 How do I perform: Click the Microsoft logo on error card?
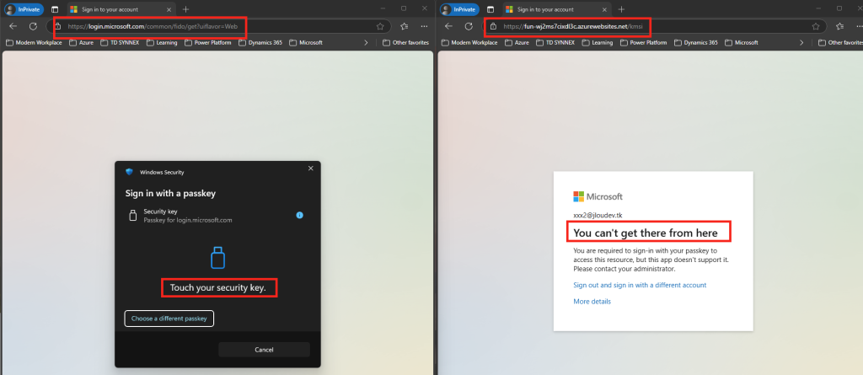pyautogui.click(x=598, y=196)
